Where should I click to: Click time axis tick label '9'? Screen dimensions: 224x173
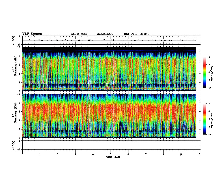click(181, 154)
